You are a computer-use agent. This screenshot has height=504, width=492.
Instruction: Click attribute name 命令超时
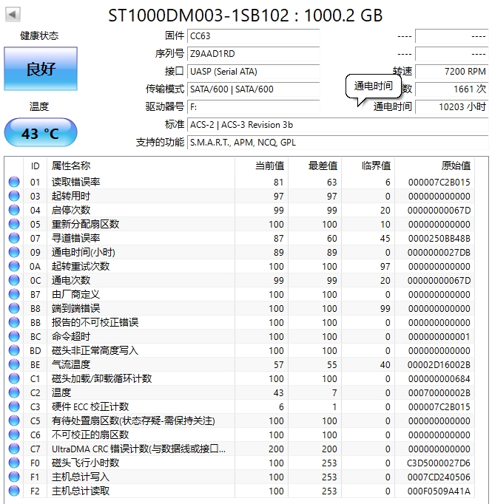[71, 336]
